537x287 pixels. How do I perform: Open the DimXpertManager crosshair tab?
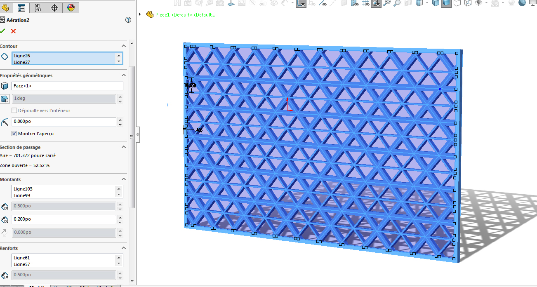click(54, 7)
